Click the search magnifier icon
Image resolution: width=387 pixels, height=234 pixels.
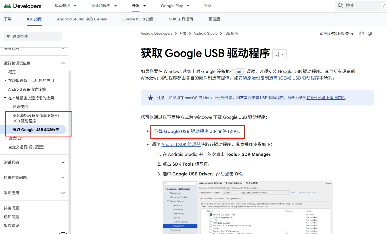[340, 5]
